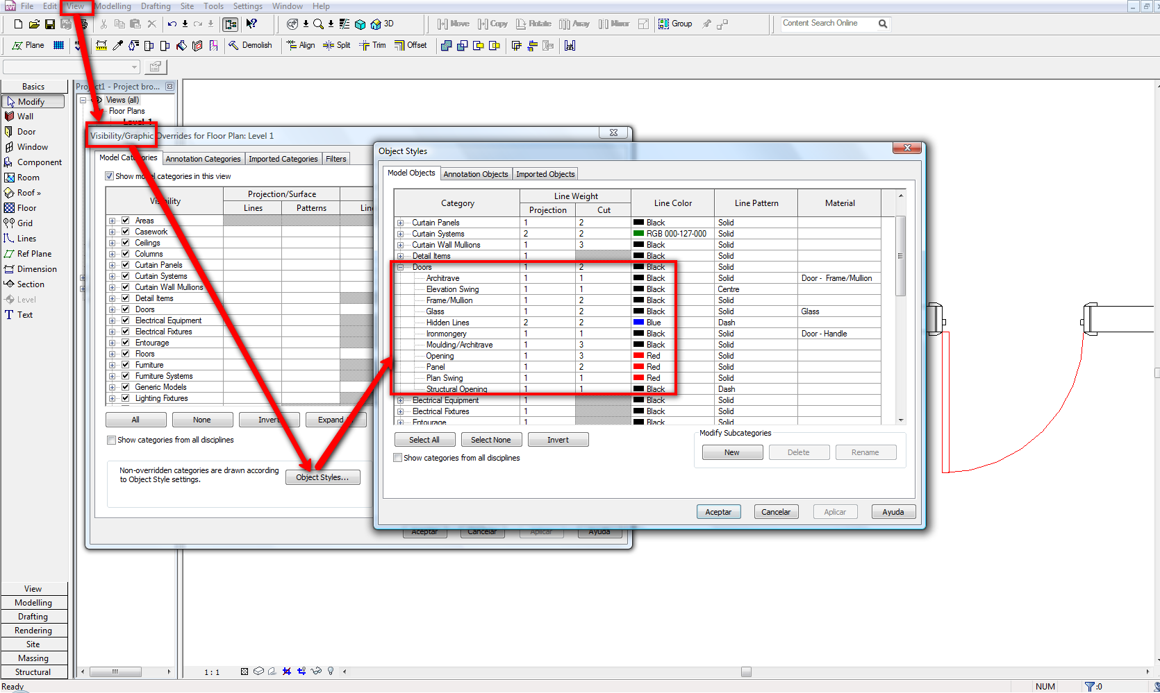Click the Demolish hammer tool
1160x693 pixels.
click(x=251, y=45)
